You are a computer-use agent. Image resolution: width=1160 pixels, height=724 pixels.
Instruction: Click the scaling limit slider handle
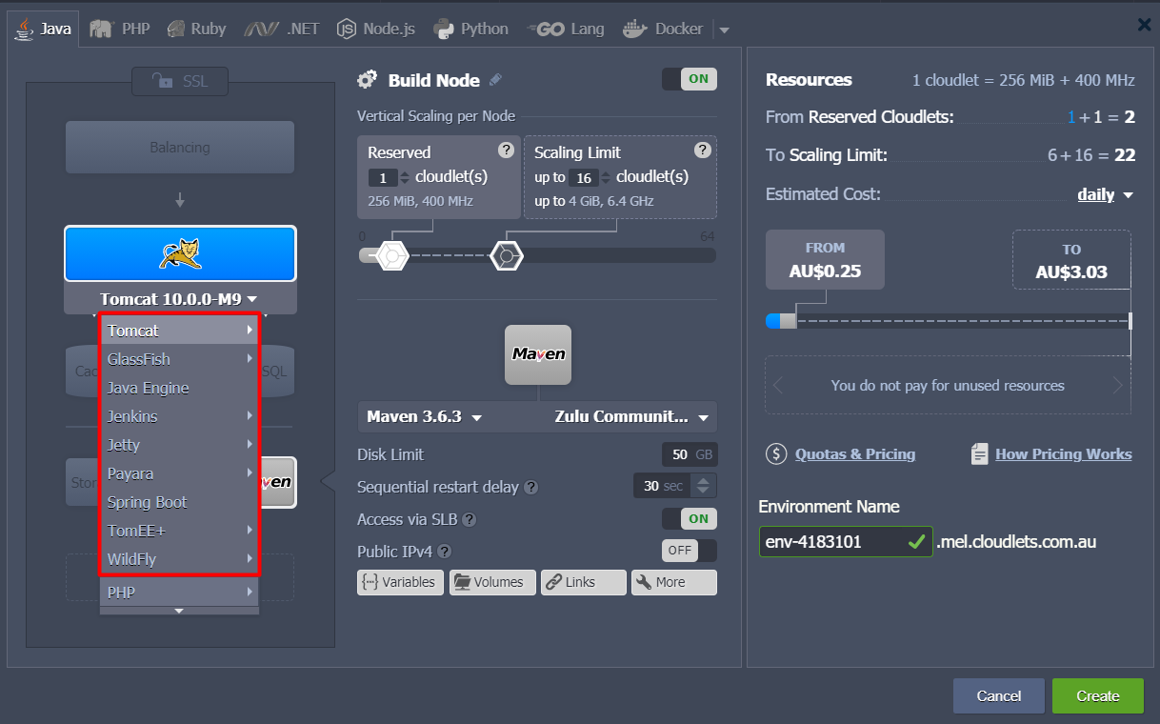(x=507, y=255)
